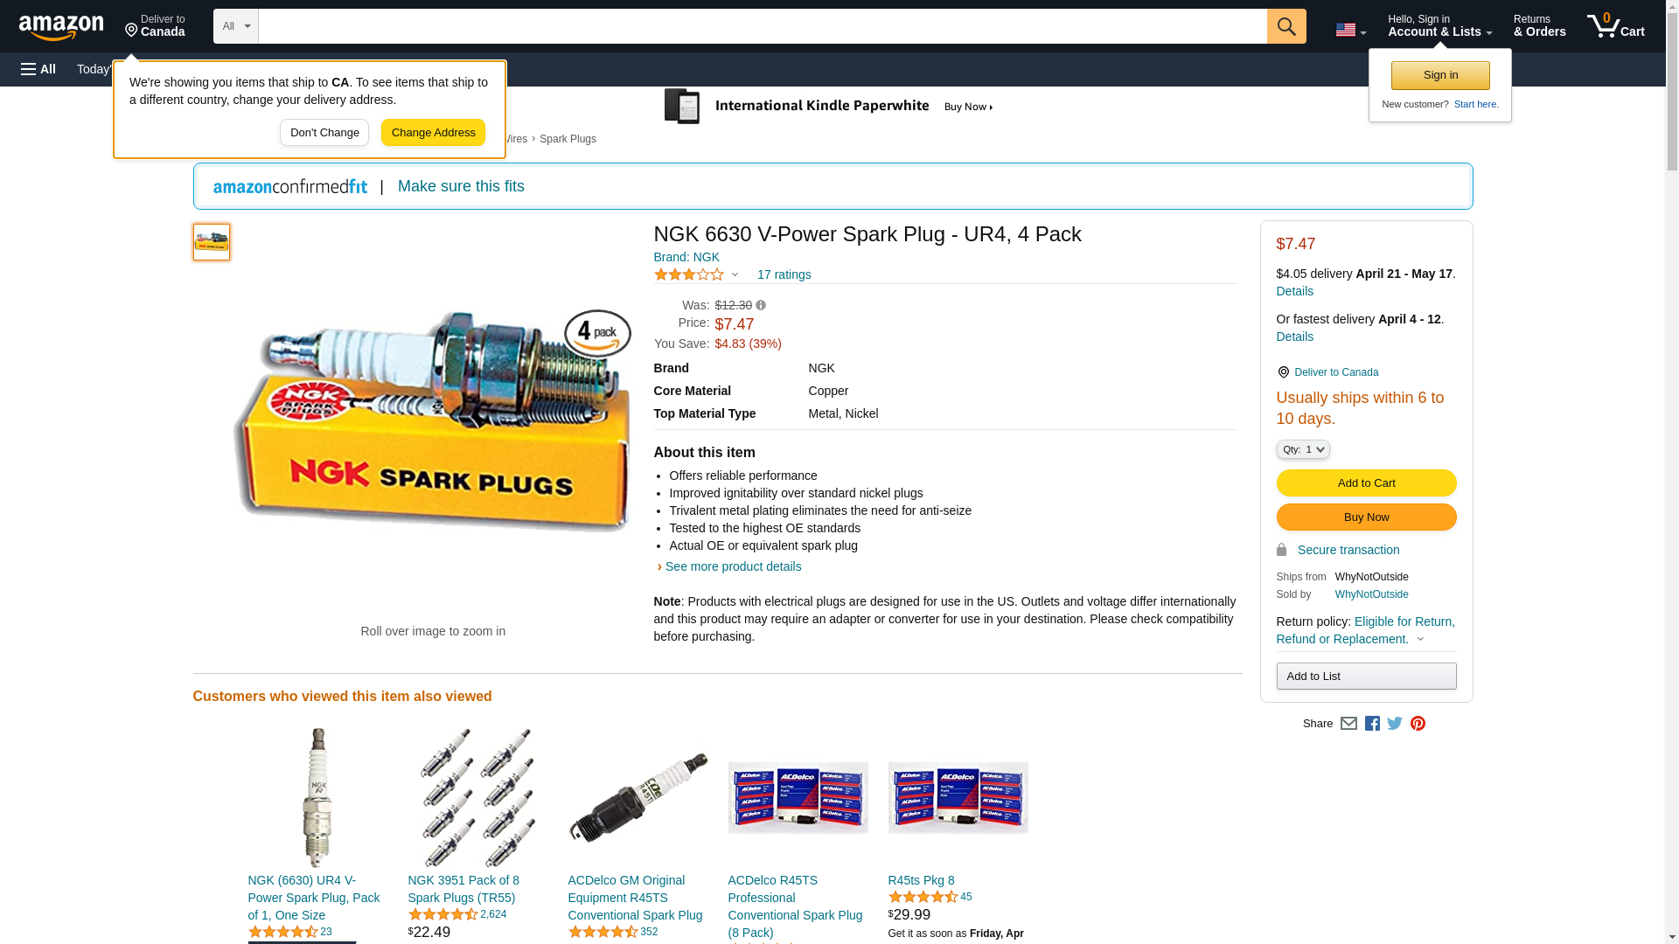This screenshot has height=944, width=1679.
Task: Click the Buy Now button
Action: pyautogui.click(x=1366, y=517)
